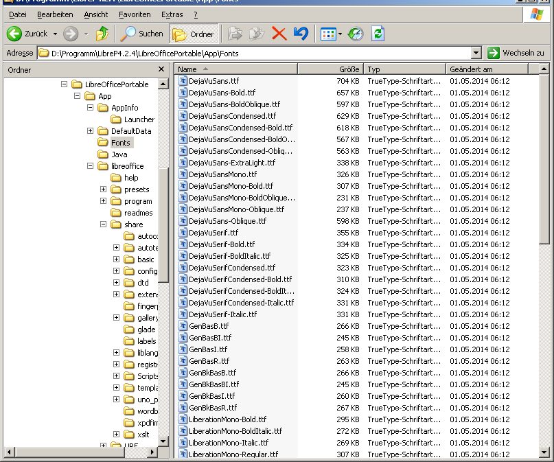Select LiberationMono-Bold.ttf font file icon

[x=183, y=419]
